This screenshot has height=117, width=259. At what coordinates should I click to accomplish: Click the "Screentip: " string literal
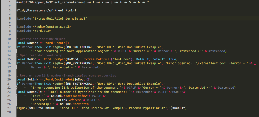tap(43, 104)
